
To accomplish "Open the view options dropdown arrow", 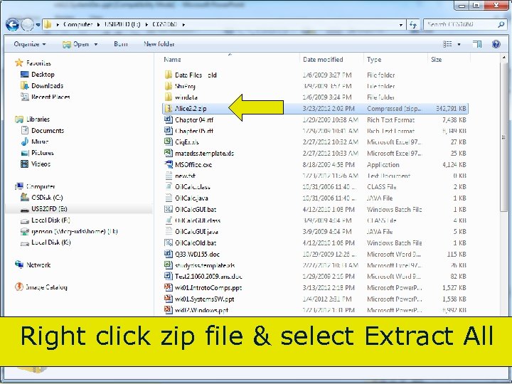I will (x=459, y=44).
